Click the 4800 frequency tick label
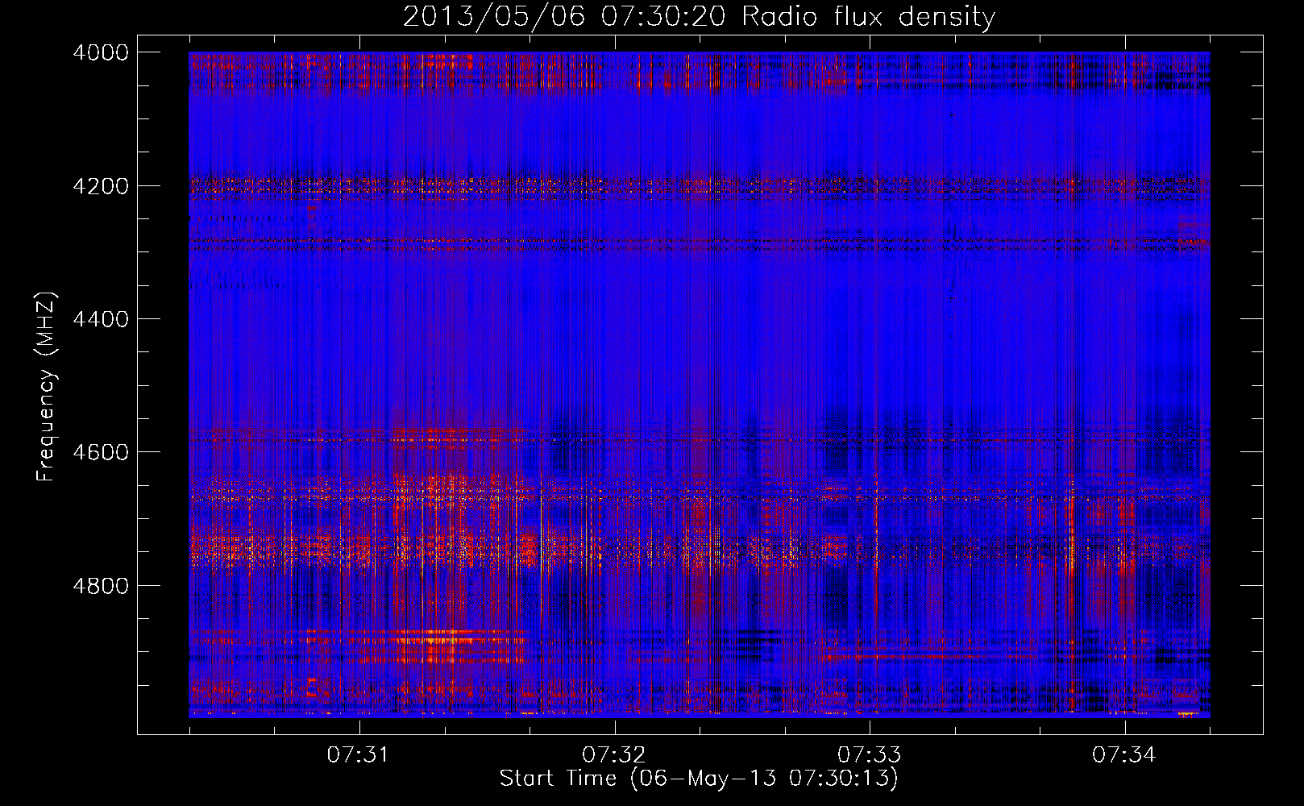Image resolution: width=1304 pixels, height=806 pixels. pos(100,585)
